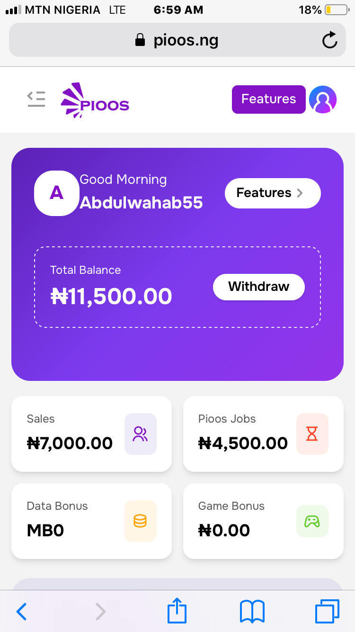355x632 pixels.
Task: Tap the pioos.ng address bar
Action: click(177, 40)
